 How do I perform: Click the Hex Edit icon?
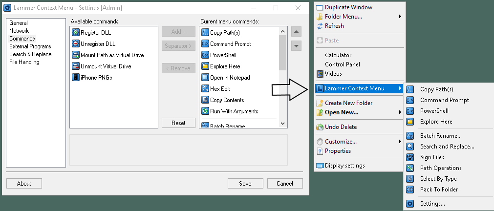pyautogui.click(x=205, y=89)
